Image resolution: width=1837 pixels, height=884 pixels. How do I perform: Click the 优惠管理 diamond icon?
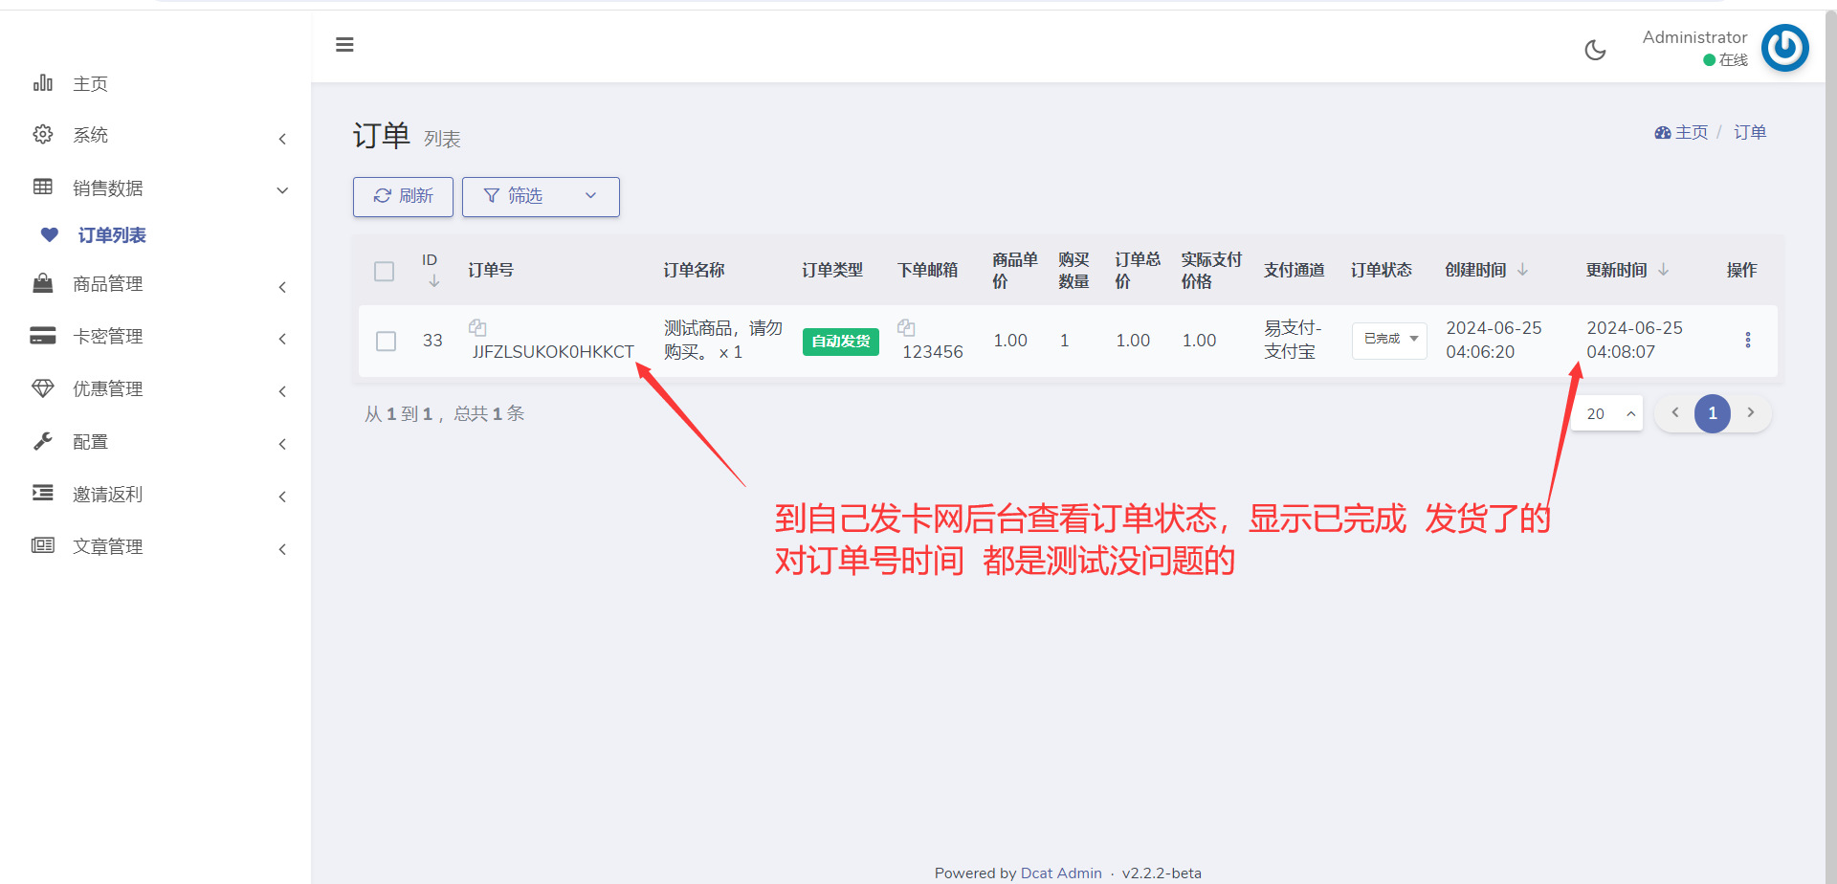point(43,388)
